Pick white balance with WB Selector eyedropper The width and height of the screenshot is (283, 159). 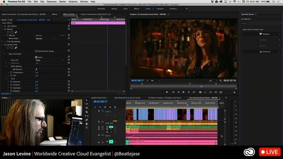36,69
